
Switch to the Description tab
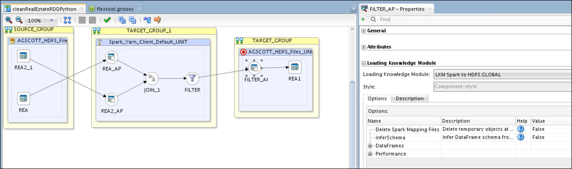[409, 99]
